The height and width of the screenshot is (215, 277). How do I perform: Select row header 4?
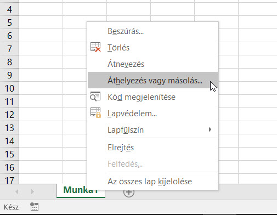pyautogui.click(x=9, y=9)
